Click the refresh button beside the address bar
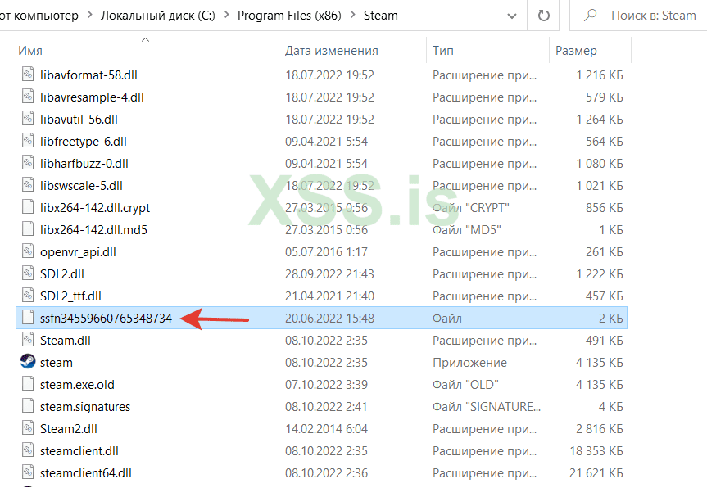Screen dimensions: 707x488 tap(543, 16)
